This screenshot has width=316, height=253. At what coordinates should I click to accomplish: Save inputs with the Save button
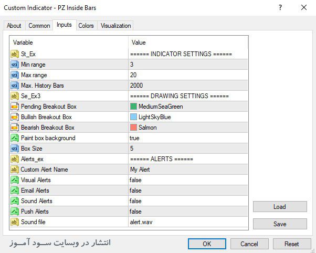pyautogui.click(x=280, y=224)
